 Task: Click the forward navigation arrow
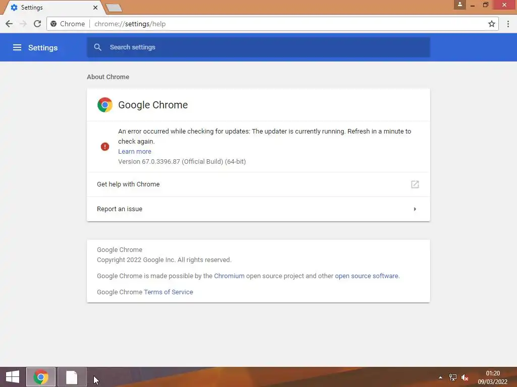pos(23,24)
